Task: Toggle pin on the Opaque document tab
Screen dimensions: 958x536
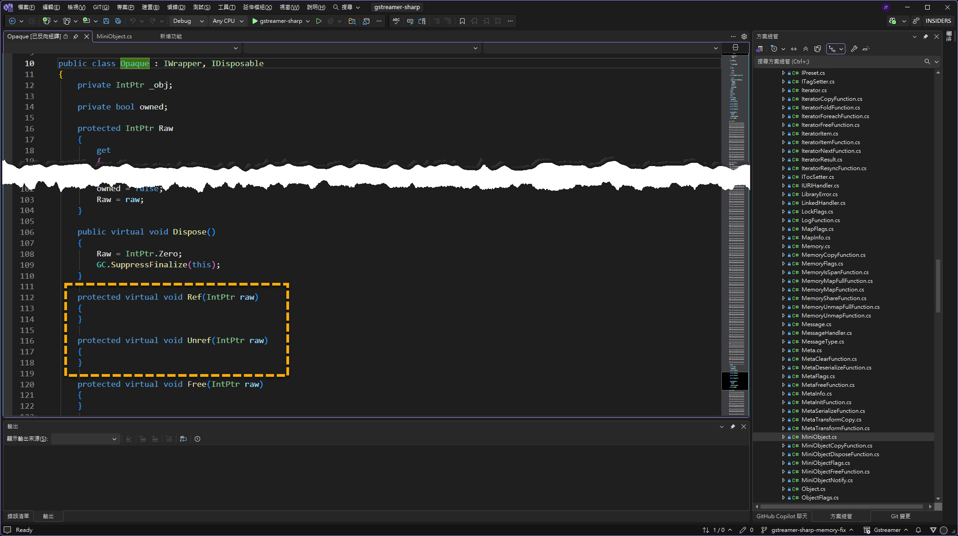Action: (x=76, y=36)
